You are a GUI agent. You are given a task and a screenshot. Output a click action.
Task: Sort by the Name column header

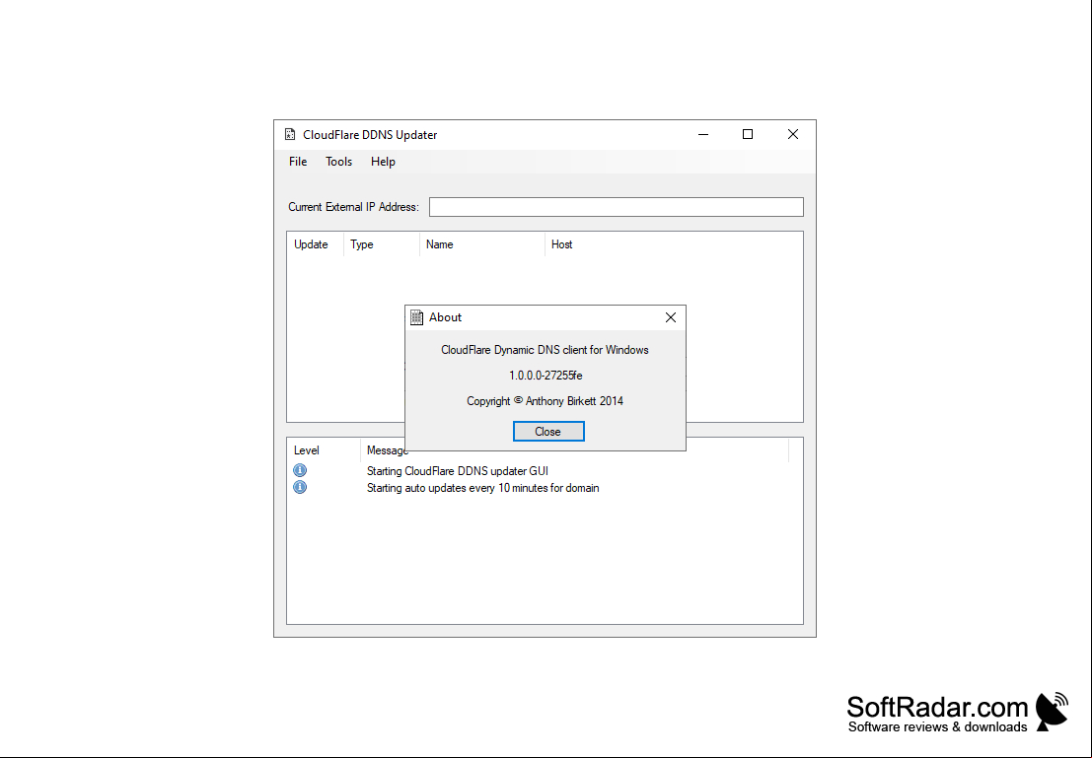482,244
